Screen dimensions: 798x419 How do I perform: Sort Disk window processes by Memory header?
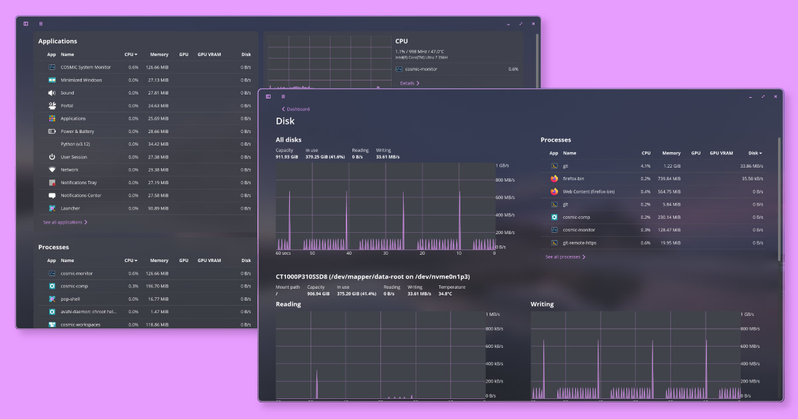point(672,153)
